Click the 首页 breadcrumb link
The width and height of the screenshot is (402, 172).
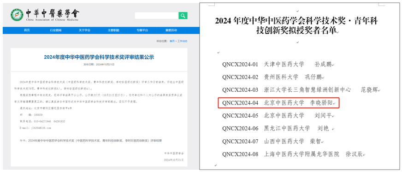pyautogui.click(x=172, y=41)
